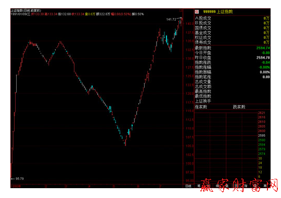Viewport: 281px width, 198px height.
Task: Click the red G icon beside 999999
Action: (197, 12)
